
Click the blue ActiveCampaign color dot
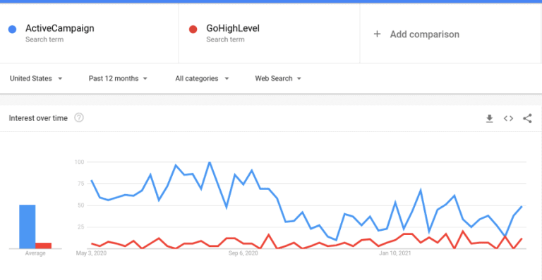[13, 30]
